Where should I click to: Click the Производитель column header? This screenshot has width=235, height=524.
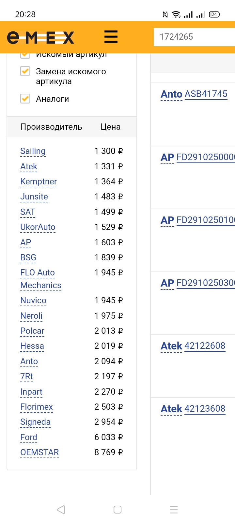51,127
